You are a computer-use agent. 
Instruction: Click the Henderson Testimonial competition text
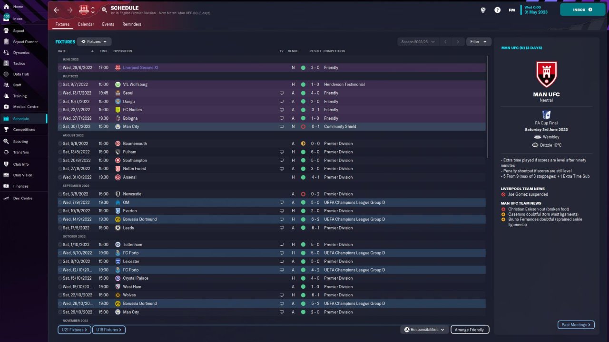pyautogui.click(x=344, y=85)
